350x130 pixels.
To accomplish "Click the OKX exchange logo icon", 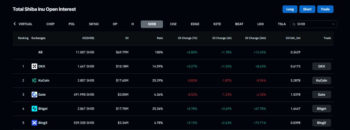I will point(34,66).
